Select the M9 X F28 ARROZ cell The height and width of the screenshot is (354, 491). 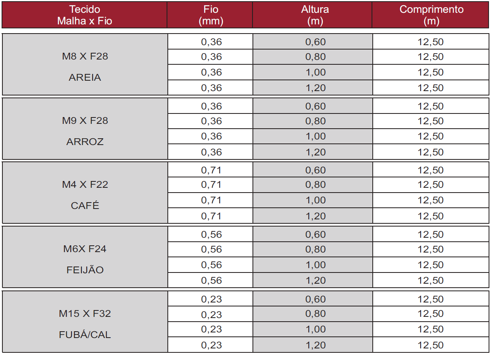point(85,129)
